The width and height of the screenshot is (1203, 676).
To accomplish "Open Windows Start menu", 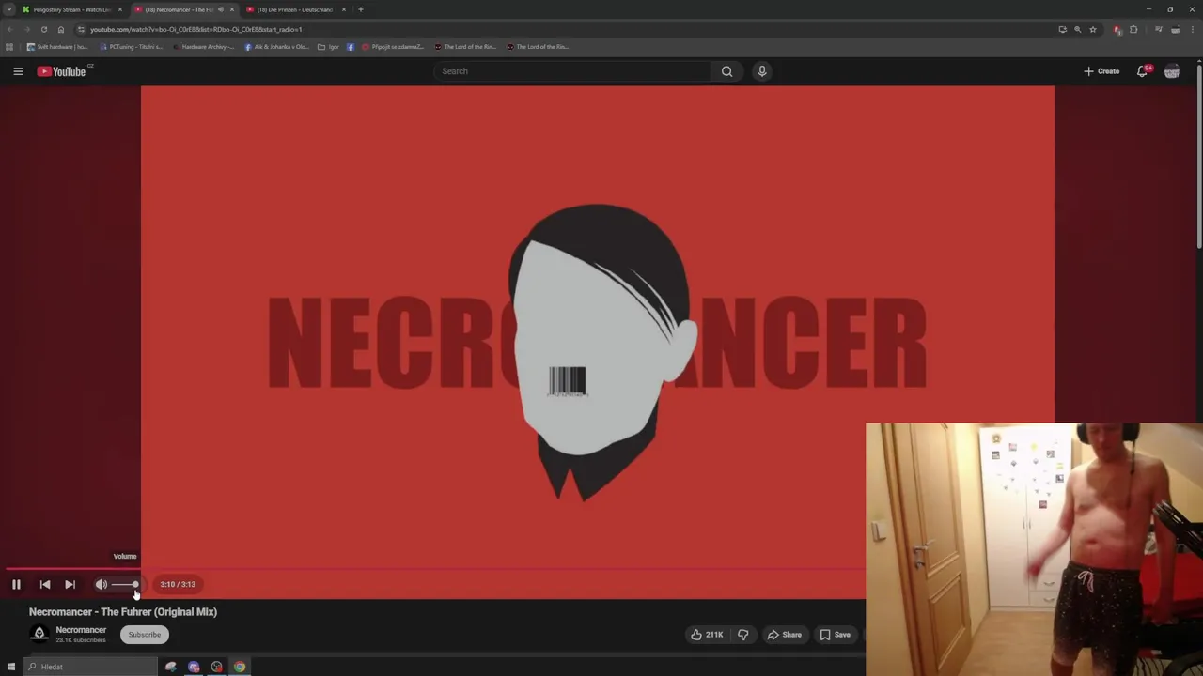I will click(11, 667).
